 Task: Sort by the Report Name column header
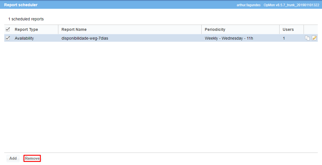click(x=74, y=29)
